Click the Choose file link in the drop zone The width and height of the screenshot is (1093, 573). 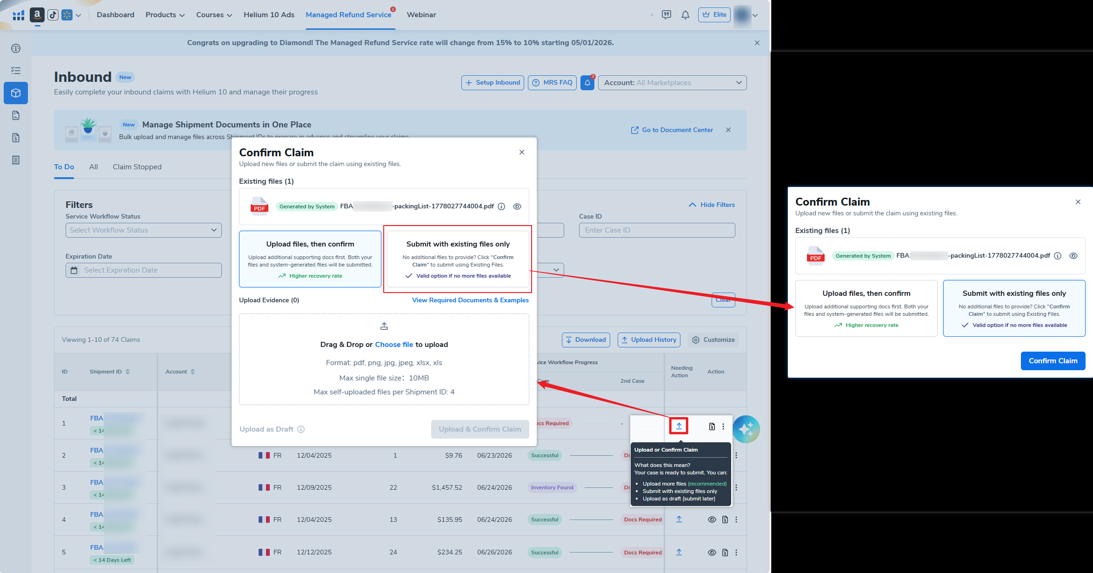[x=394, y=345]
